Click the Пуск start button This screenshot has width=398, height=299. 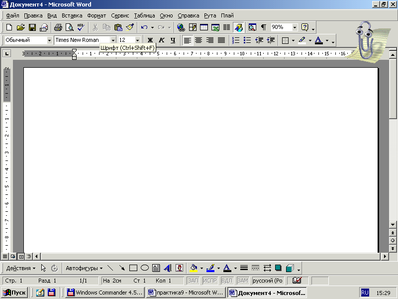14,293
